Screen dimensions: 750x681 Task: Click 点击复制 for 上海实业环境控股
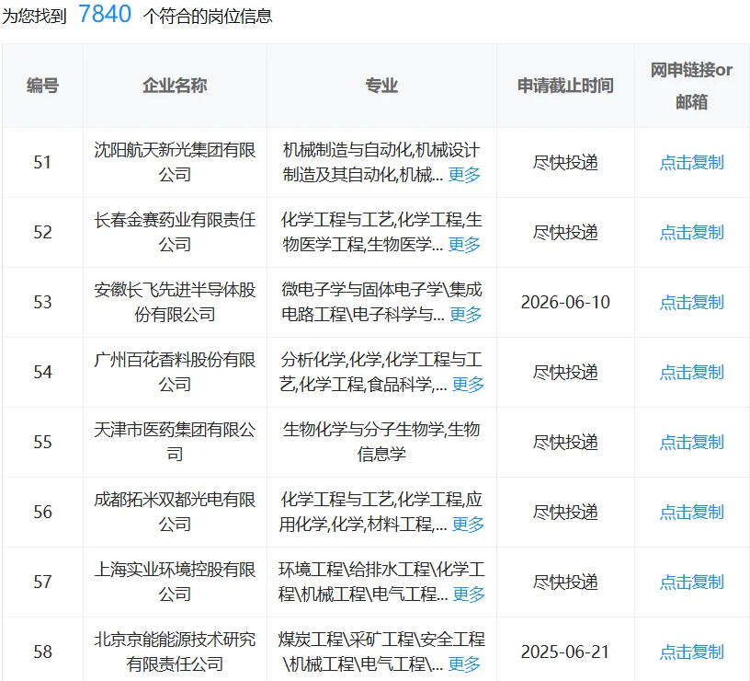[690, 583]
